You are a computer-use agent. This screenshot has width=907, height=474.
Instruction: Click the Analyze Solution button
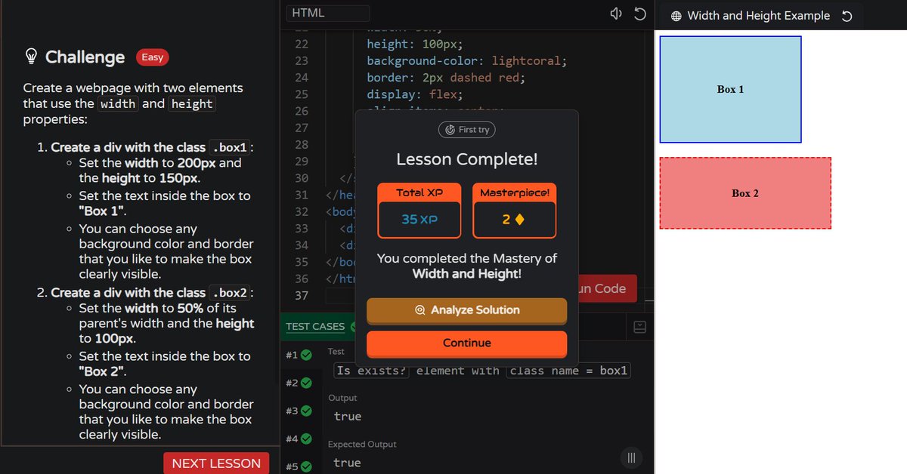coord(466,310)
